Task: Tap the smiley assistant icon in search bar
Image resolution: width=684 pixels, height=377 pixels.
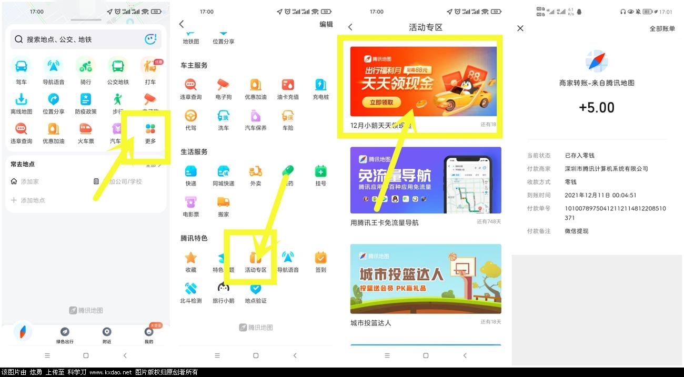Action: pyautogui.click(x=150, y=39)
